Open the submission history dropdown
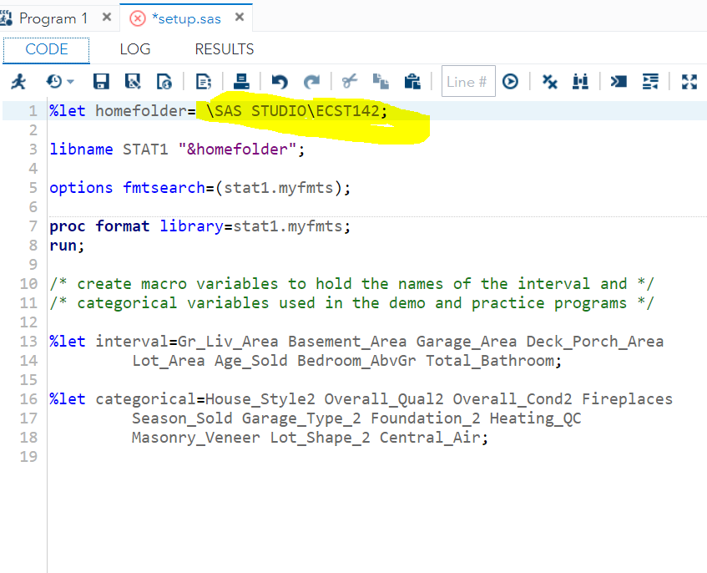This screenshot has width=707, height=573. tap(60, 82)
